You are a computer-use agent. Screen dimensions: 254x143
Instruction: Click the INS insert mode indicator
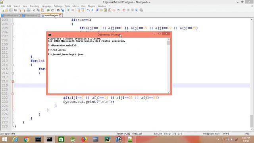[247, 134]
